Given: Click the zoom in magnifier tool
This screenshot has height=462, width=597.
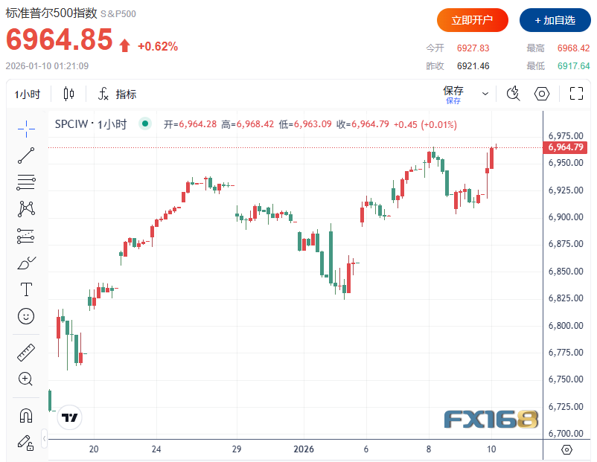Looking at the screenshot, I should [x=26, y=379].
